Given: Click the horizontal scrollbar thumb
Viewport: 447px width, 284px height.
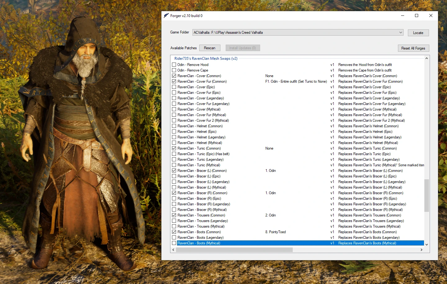Looking at the screenshot, I should pyautogui.click(x=234, y=250).
